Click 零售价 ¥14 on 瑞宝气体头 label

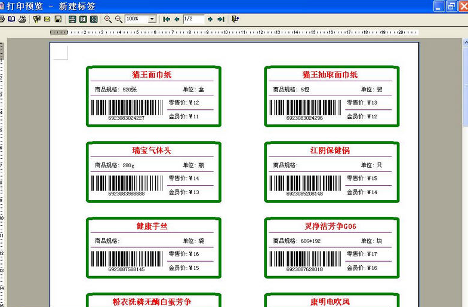(184, 178)
